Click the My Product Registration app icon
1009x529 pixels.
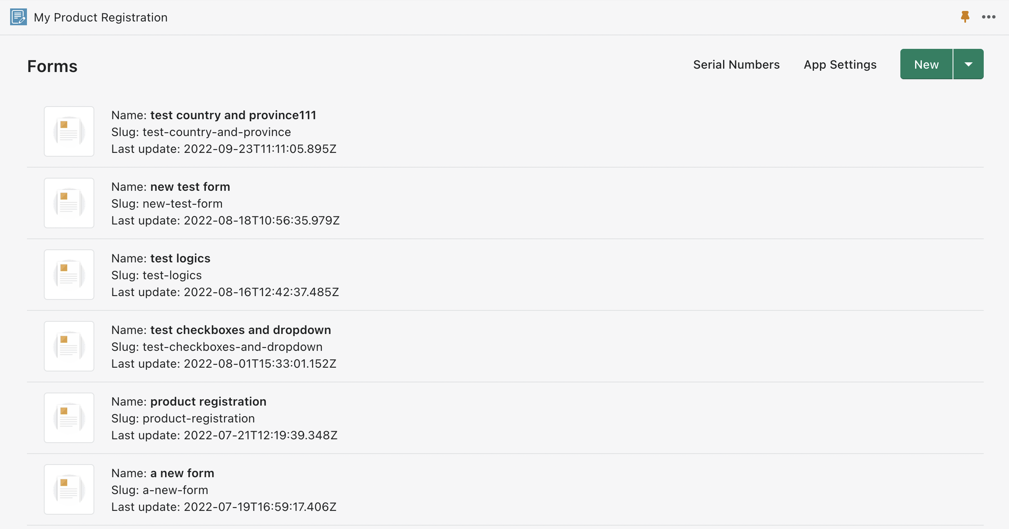19,17
